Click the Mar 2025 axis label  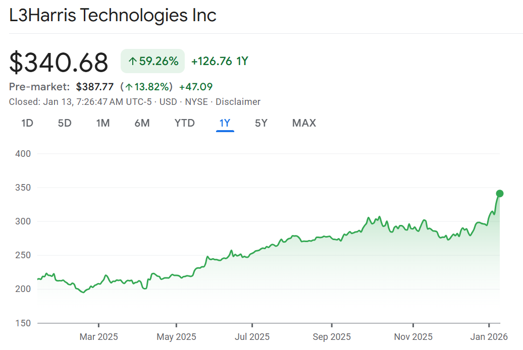point(98,336)
